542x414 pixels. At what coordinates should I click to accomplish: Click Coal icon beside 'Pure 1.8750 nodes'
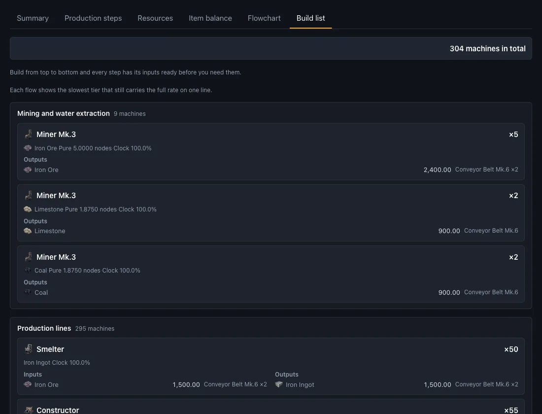point(28,271)
